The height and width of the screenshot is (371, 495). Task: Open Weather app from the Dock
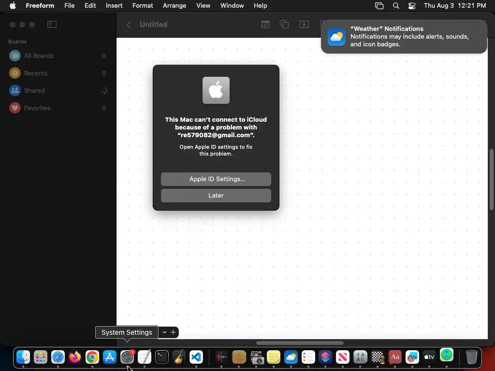[291, 357]
